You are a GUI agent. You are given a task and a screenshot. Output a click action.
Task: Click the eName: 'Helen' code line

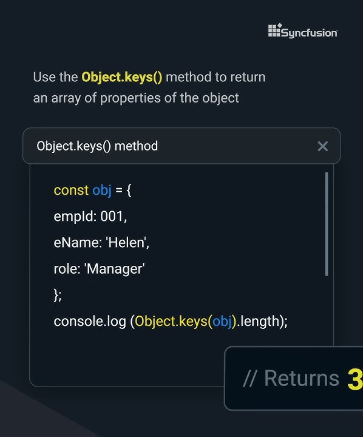[x=101, y=242]
